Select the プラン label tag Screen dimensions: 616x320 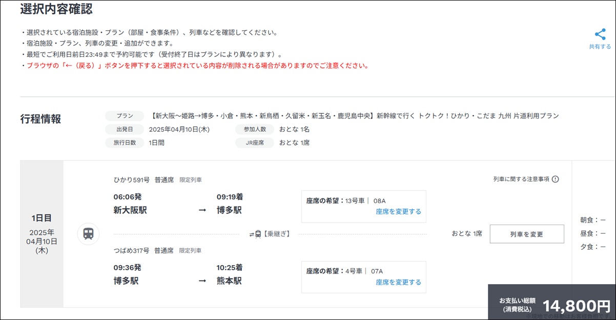[x=125, y=116]
